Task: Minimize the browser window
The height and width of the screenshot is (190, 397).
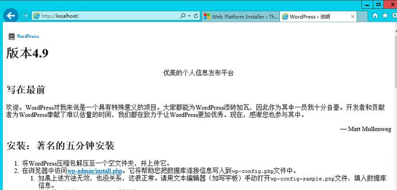Action: [x=367, y=5]
